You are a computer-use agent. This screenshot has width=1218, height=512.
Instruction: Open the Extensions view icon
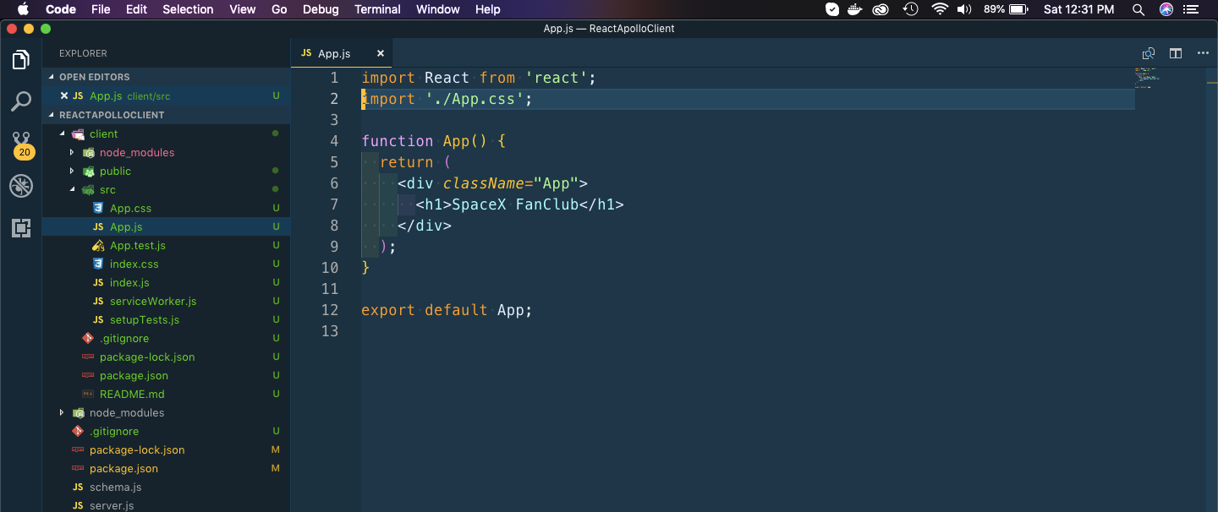coord(21,227)
